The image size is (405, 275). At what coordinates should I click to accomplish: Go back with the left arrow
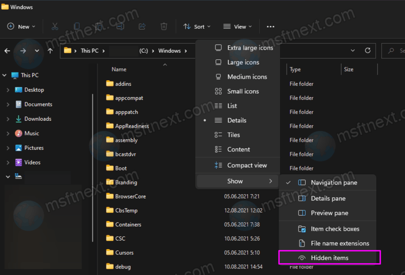[x=7, y=51]
